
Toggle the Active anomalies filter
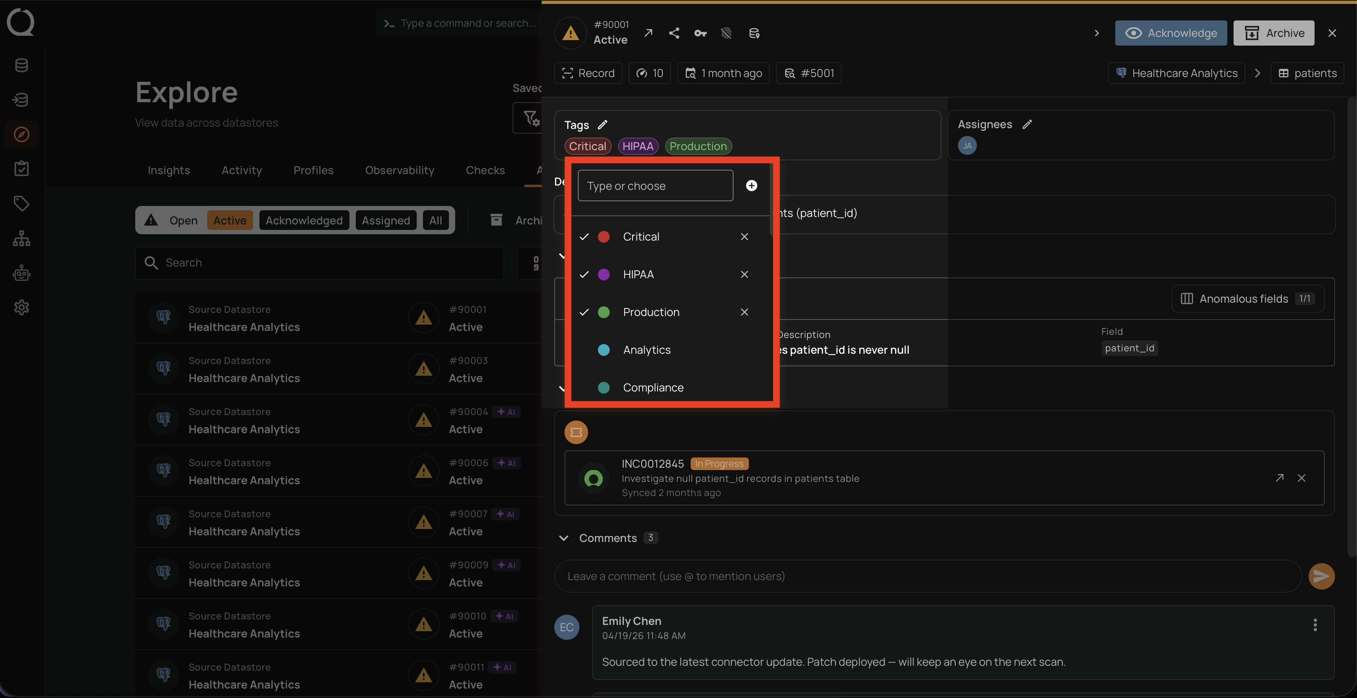click(230, 220)
